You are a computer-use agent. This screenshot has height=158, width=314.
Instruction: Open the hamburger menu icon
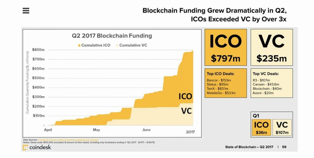pos(26,11)
